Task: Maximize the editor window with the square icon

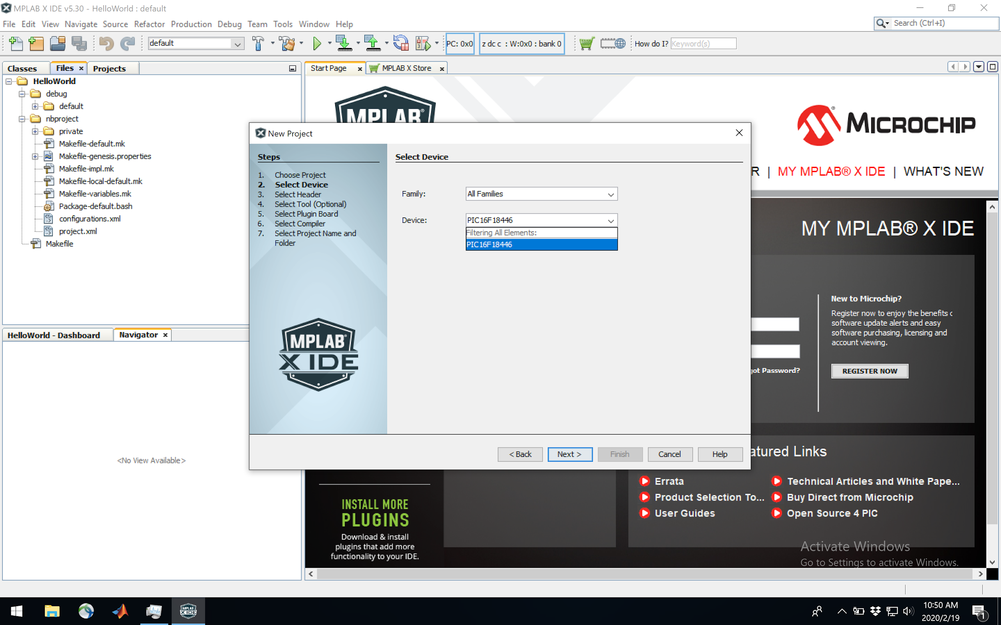Action: coord(992,66)
